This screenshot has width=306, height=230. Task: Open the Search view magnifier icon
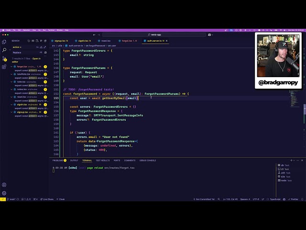[x=4, y=50]
